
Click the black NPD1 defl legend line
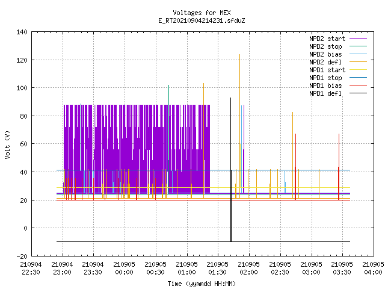coord(359,93)
